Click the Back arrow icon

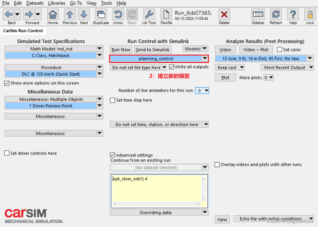tap(9, 14)
